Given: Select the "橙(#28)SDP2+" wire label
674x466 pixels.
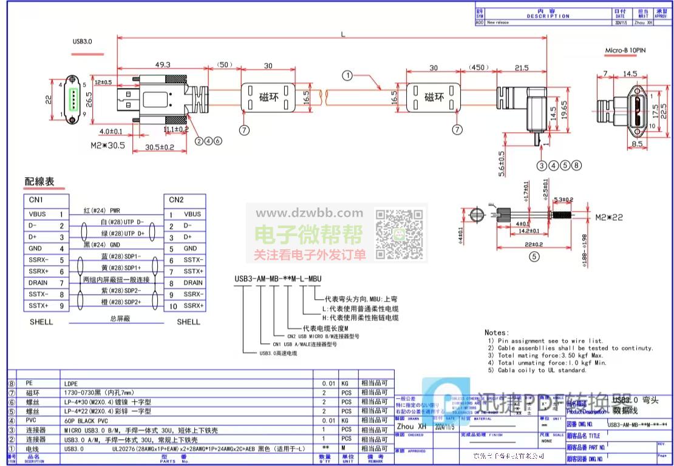Looking at the screenshot, I should pyautogui.click(x=121, y=302).
